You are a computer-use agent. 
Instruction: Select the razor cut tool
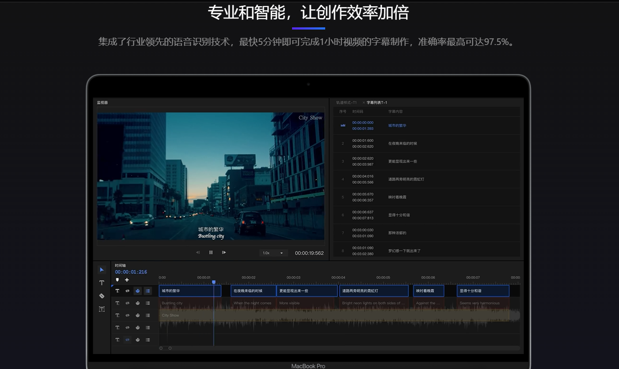point(102,296)
